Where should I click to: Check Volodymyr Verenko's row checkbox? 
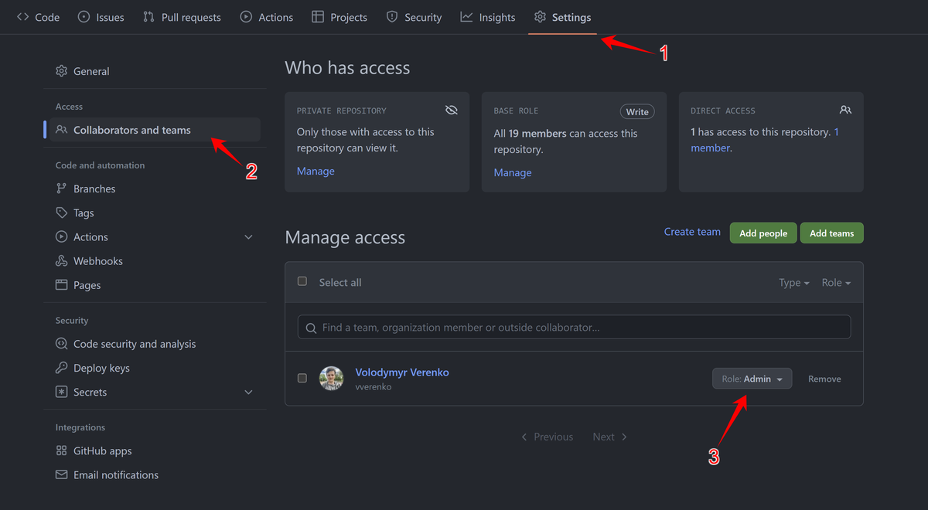point(302,378)
